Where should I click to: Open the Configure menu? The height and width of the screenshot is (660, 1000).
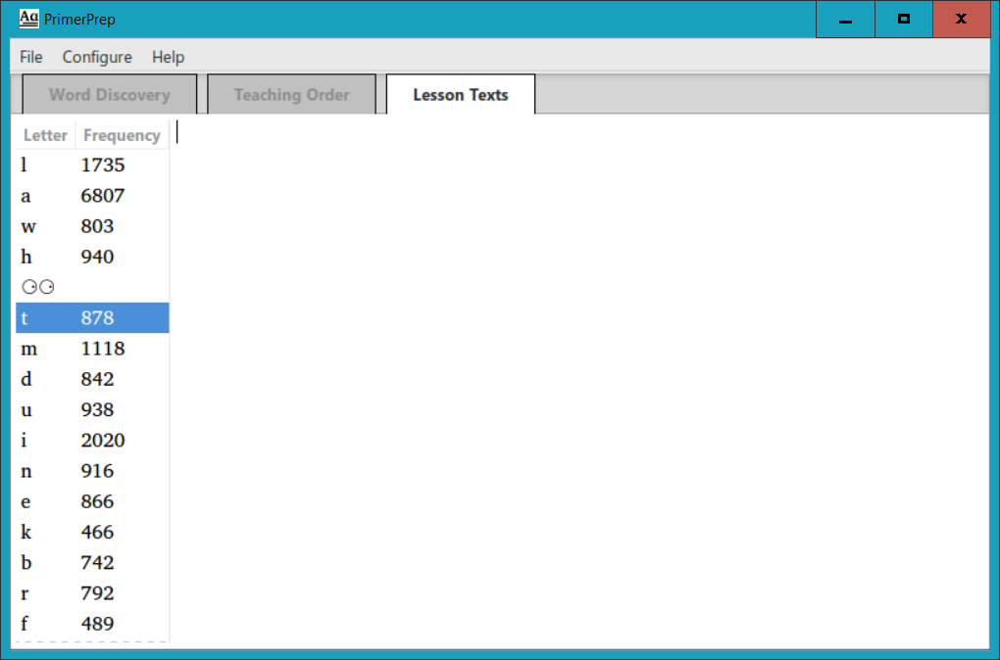[96, 57]
